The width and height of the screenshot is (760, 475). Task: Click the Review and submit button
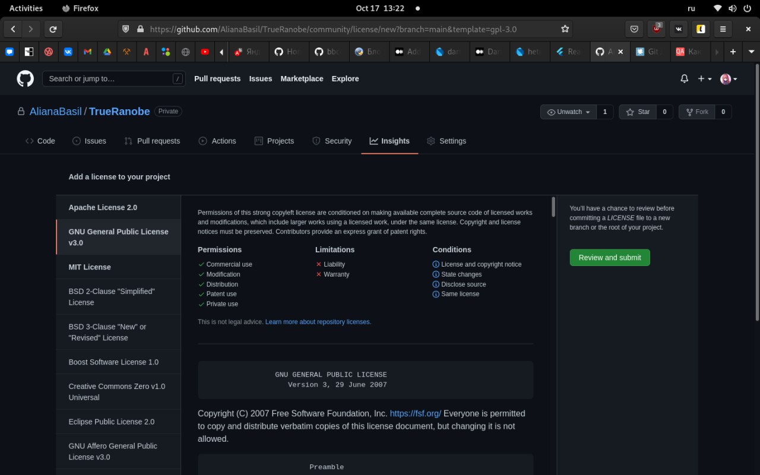tap(610, 258)
